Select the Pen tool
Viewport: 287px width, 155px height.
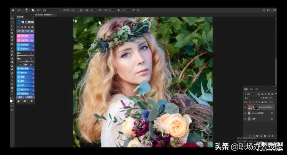[x=12, y=73]
